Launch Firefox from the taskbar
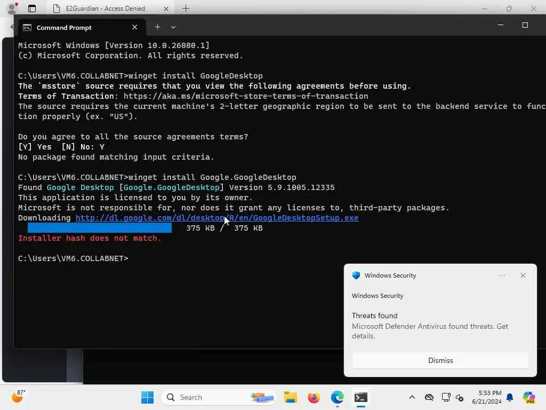This screenshot has width=546, height=410. coord(314,397)
